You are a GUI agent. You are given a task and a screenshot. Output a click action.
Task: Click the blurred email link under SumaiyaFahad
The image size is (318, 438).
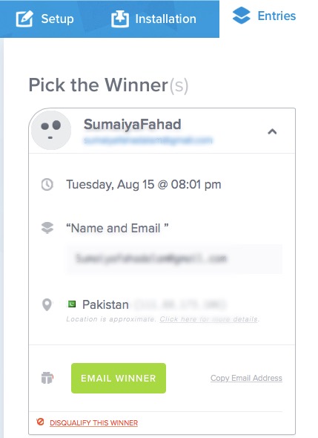(x=148, y=140)
